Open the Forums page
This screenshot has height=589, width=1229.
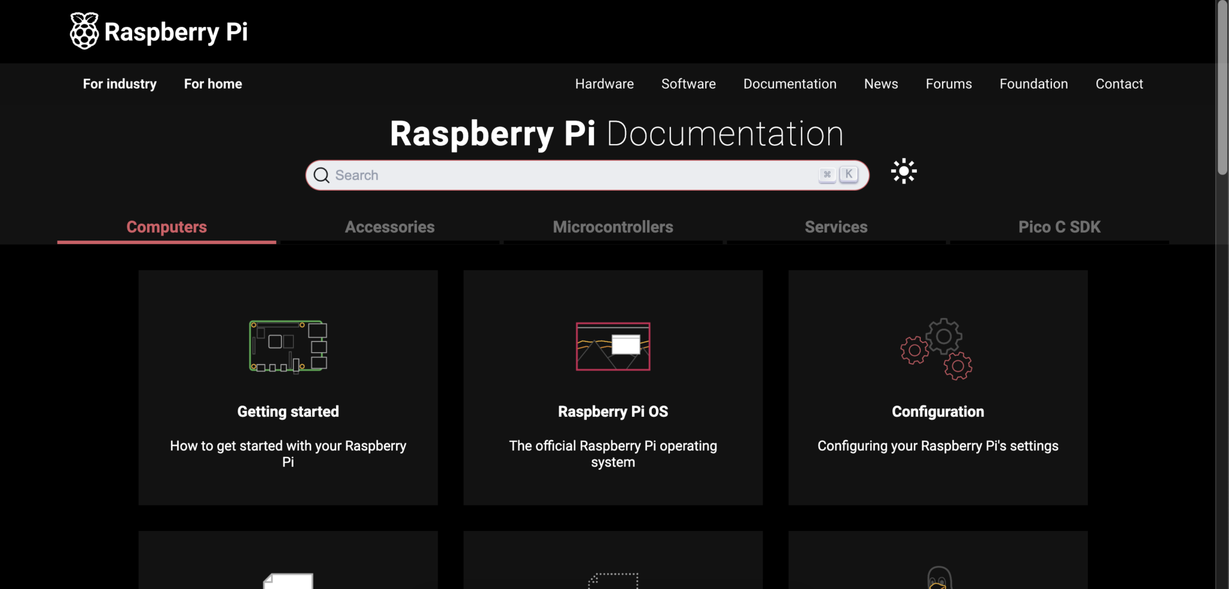949,84
